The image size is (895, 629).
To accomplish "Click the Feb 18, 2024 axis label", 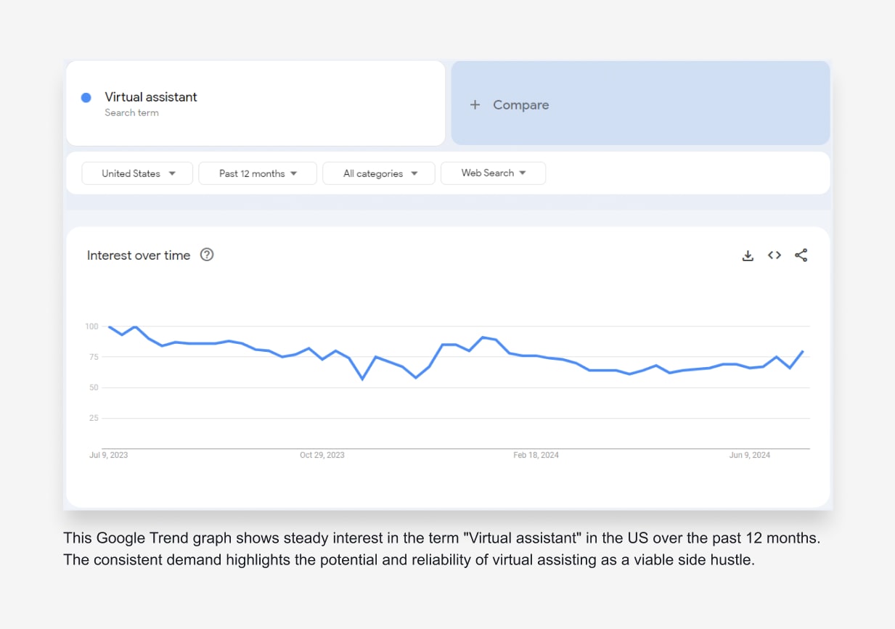I will (x=536, y=455).
